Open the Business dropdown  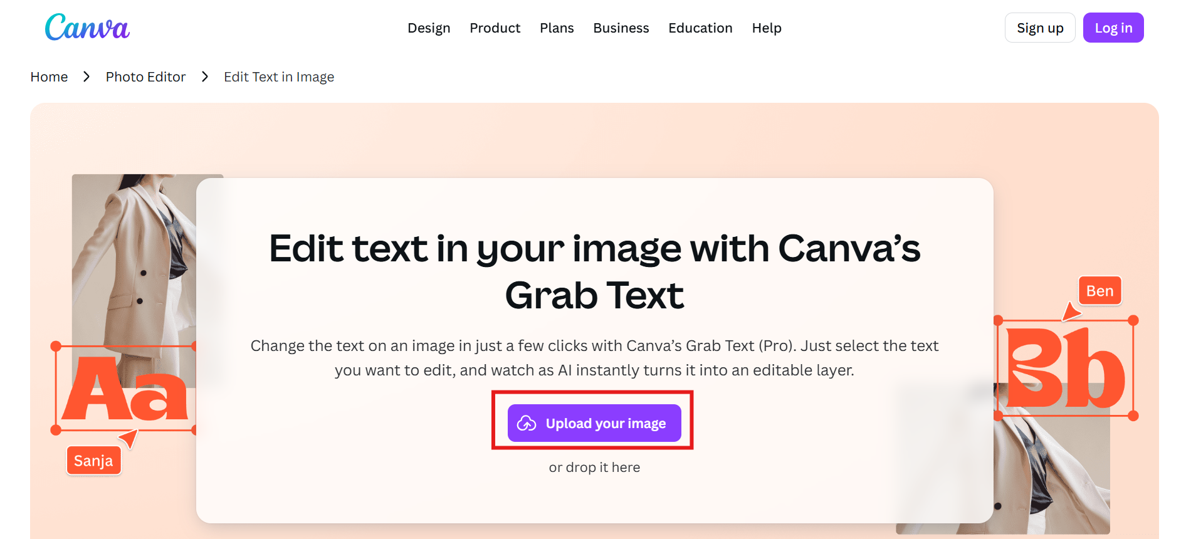coord(621,28)
